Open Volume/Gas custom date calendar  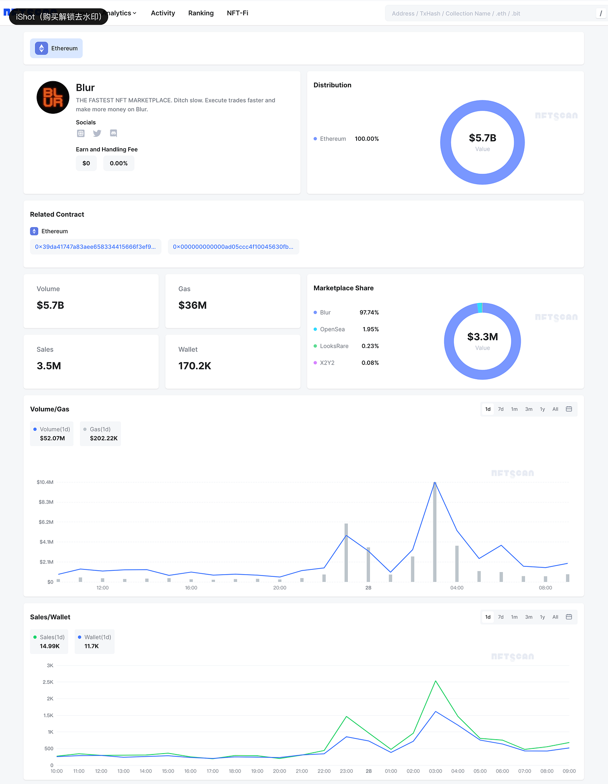[569, 409]
